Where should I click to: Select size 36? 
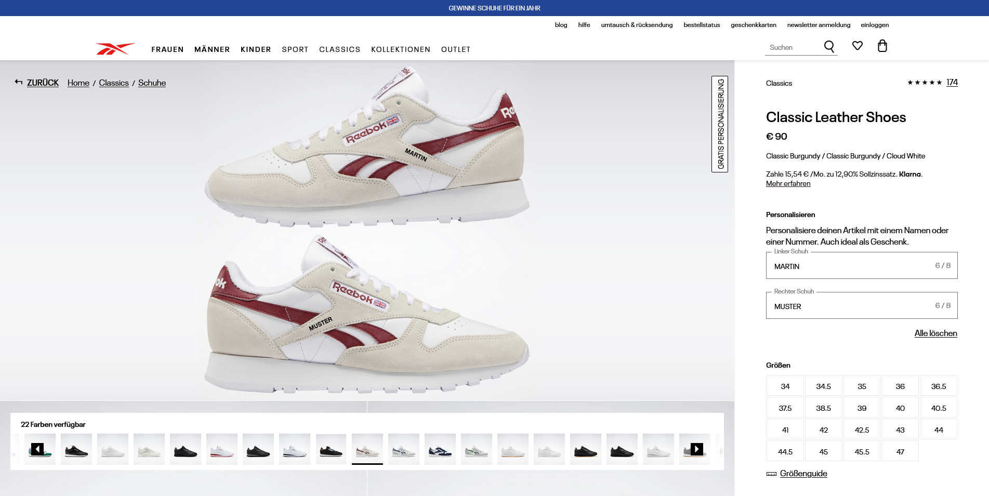(900, 386)
